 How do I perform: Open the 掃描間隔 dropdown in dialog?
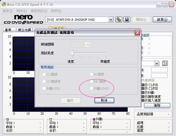[x=88, y=44]
